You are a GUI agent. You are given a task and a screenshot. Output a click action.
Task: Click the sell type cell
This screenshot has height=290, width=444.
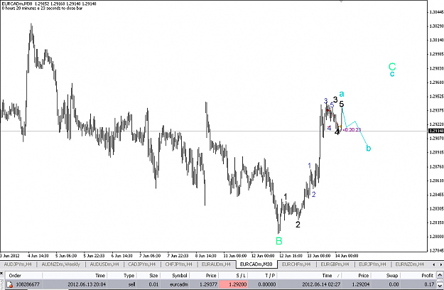(x=131, y=284)
